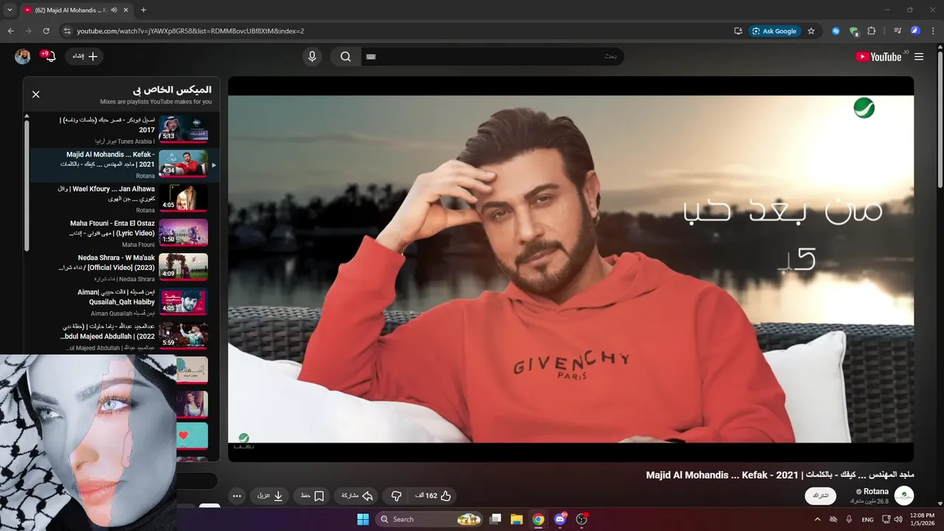Screen dimensions: 944x531
Task: Select Majid Al Mohandis Kefak playlist entry
Action: coord(124,165)
